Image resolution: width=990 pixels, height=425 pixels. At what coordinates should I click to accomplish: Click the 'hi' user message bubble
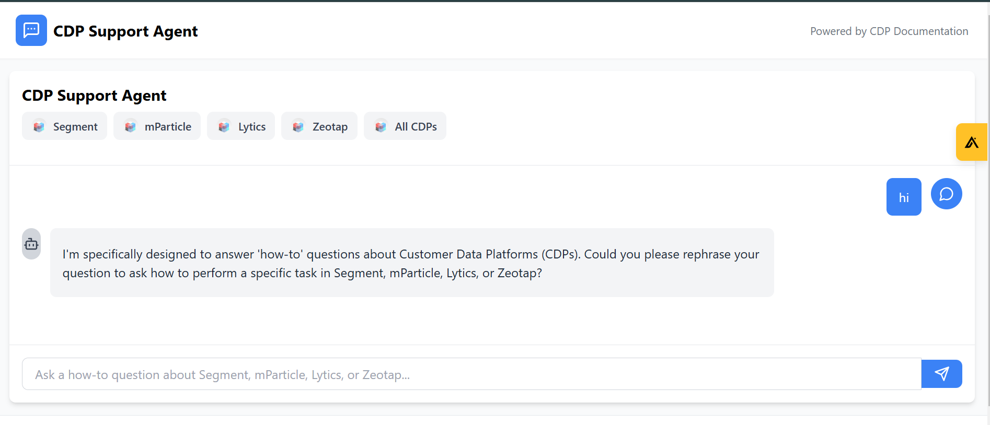[904, 197]
